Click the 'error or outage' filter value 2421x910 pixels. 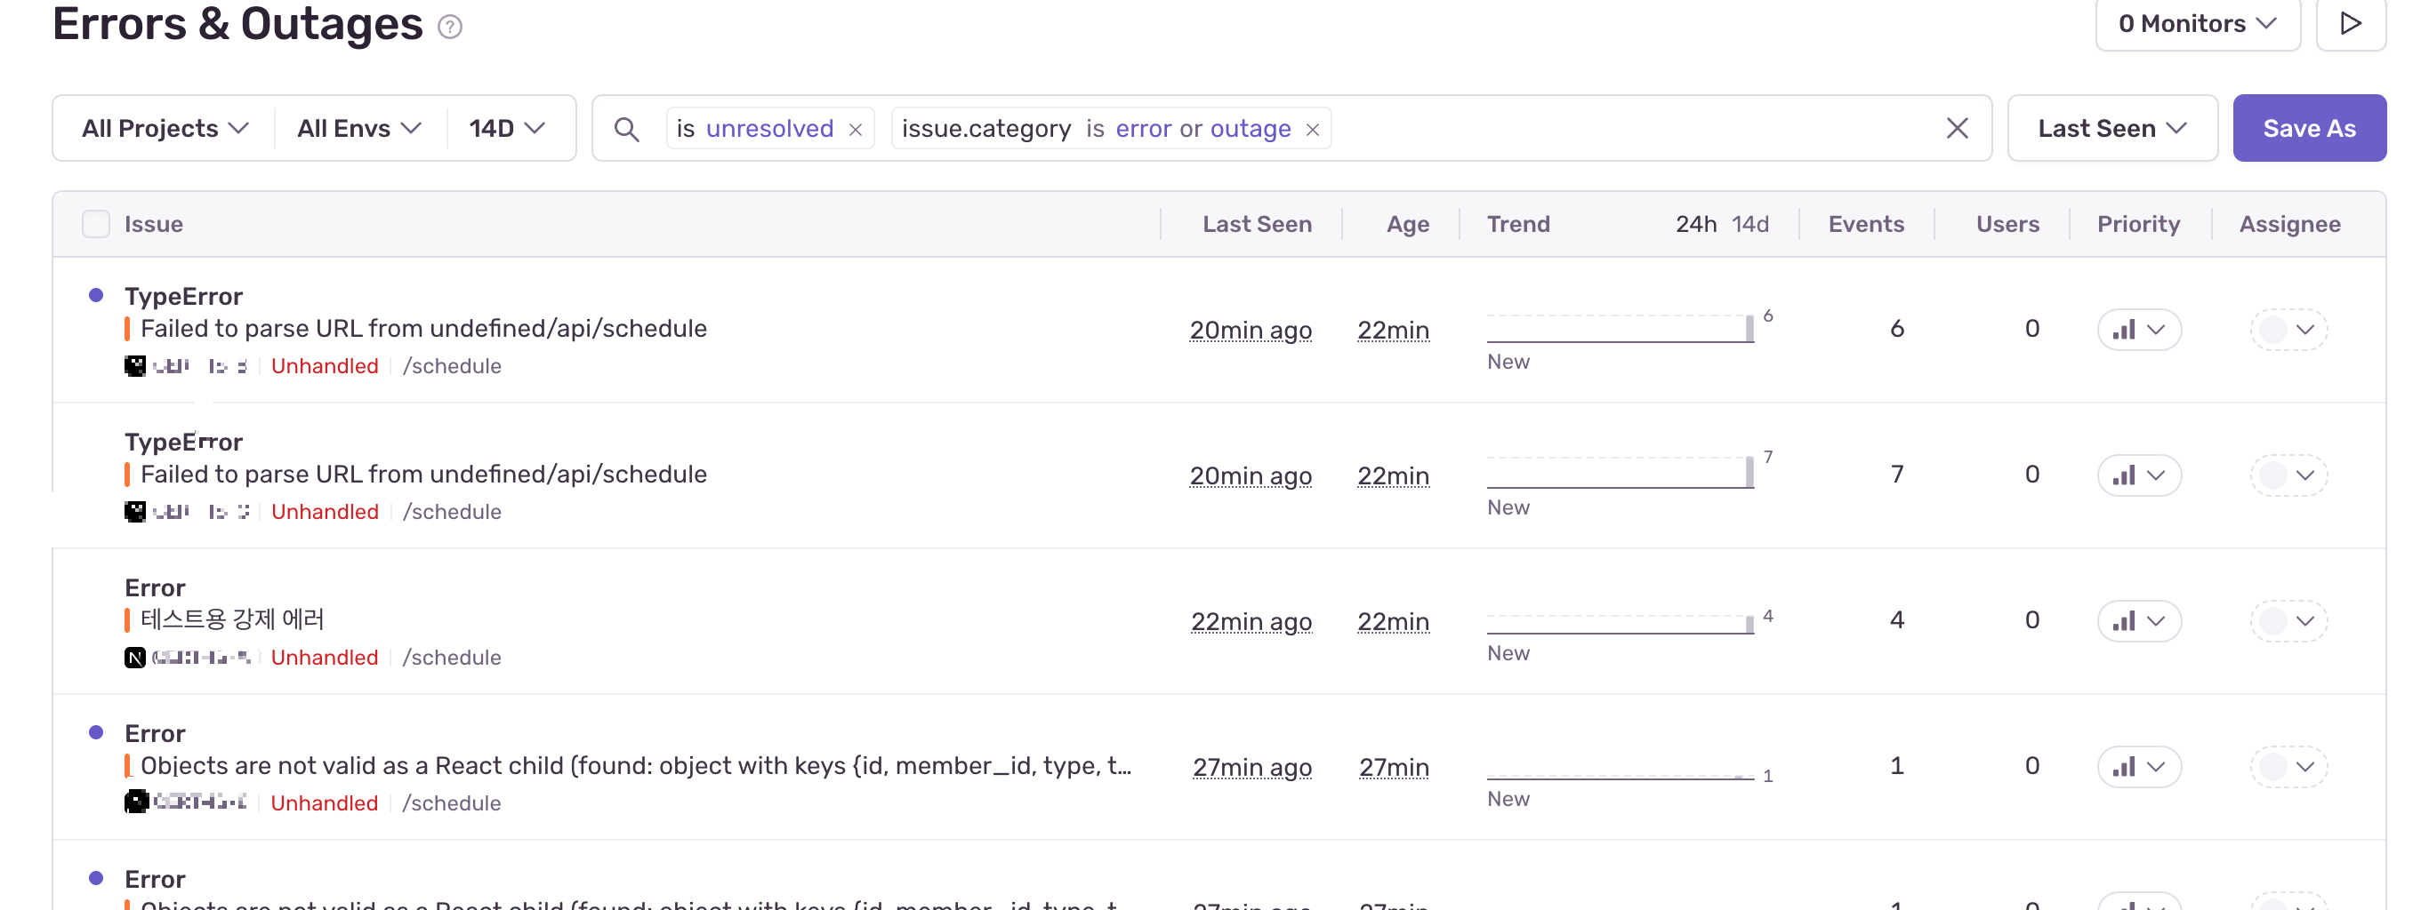tap(1203, 128)
